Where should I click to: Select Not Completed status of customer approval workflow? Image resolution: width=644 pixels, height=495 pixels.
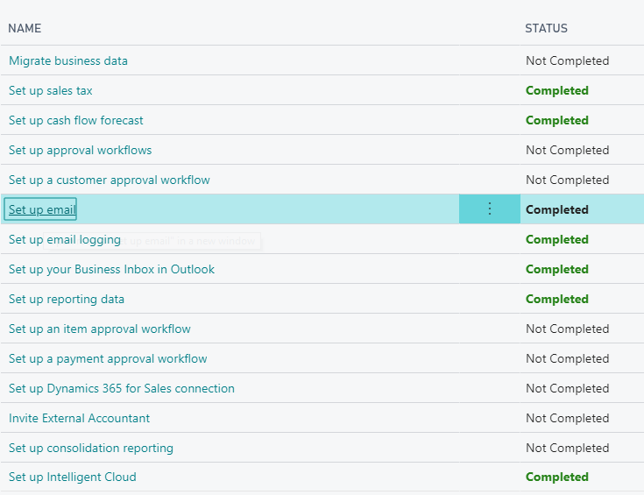pyautogui.click(x=567, y=180)
